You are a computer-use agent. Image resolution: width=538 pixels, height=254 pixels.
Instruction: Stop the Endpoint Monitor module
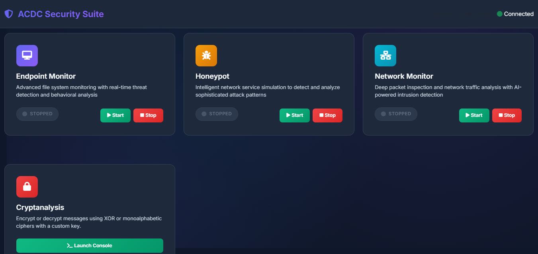148,115
